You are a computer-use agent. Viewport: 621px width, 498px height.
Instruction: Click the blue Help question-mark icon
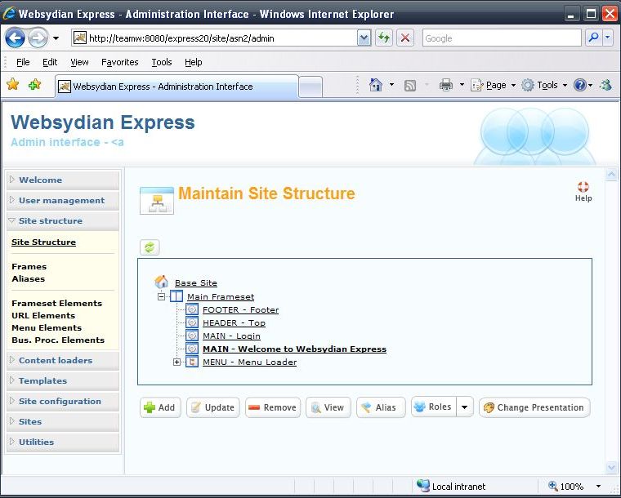click(580, 85)
